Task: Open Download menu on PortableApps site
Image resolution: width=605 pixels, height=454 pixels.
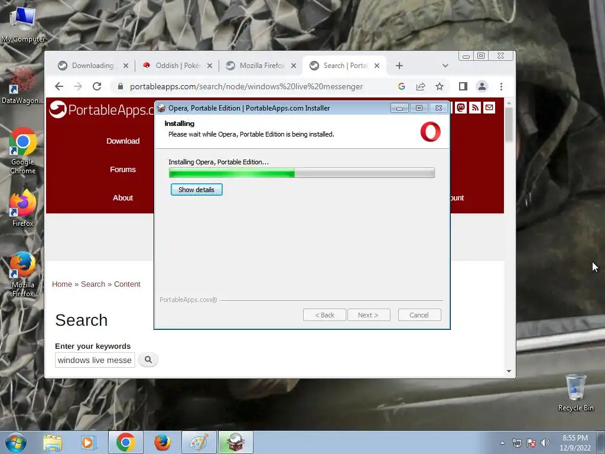Action: [123, 141]
